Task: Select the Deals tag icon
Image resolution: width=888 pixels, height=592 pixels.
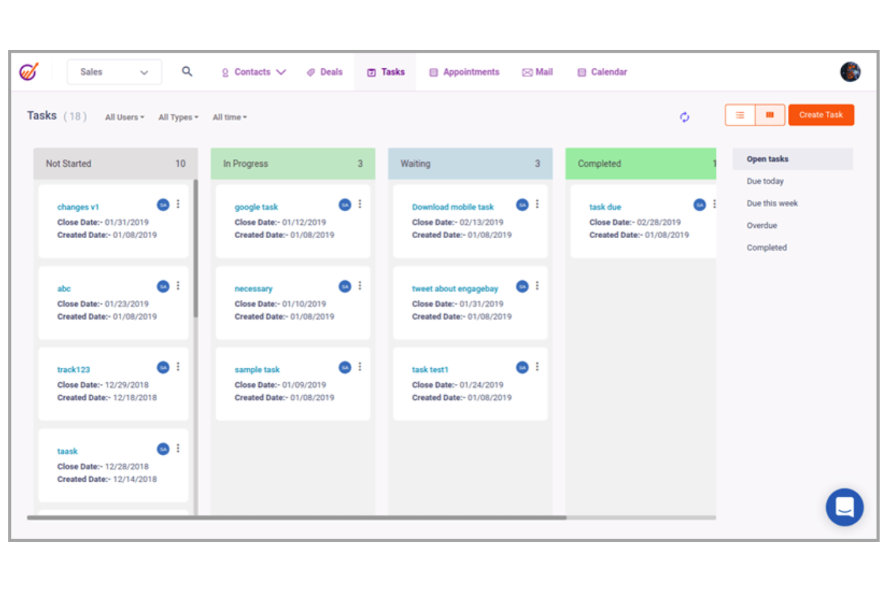Action: [x=310, y=72]
